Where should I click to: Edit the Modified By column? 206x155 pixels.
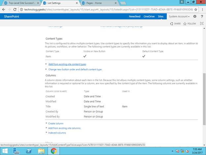(52, 117)
